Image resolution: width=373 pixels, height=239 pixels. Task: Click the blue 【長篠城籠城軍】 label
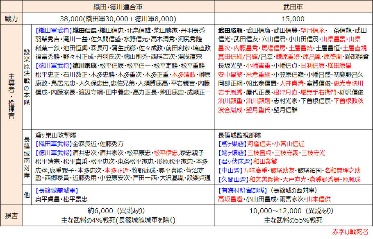pyautogui.click(x=57, y=190)
